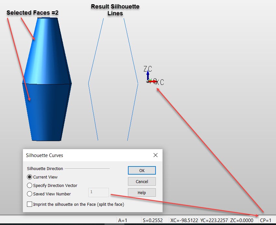Viewport: 276px width, 225px height.
Task: Cancel the Silhouette Curves dialog
Action: [x=142, y=181]
